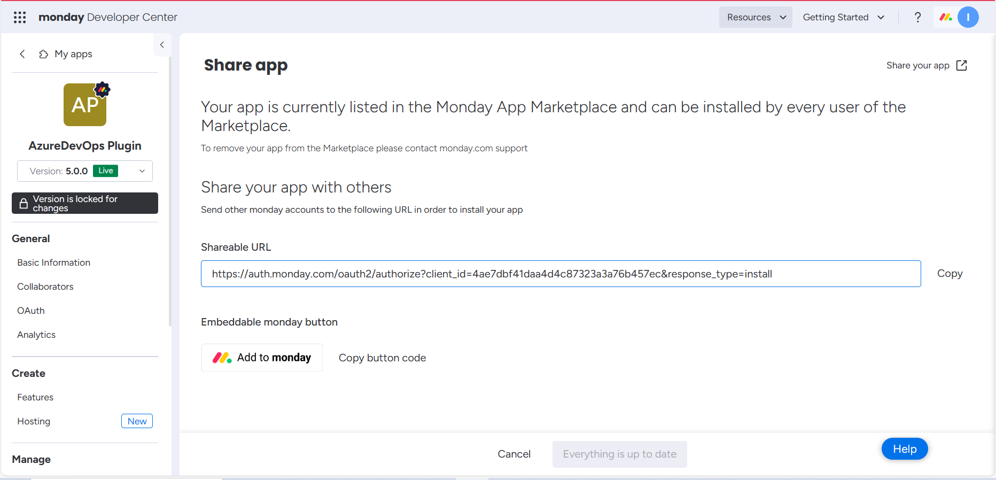Image resolution: width=996 pixels, height=480 pixels.
Task: Click the New badge beside Hosting
Action: point(137,421)
